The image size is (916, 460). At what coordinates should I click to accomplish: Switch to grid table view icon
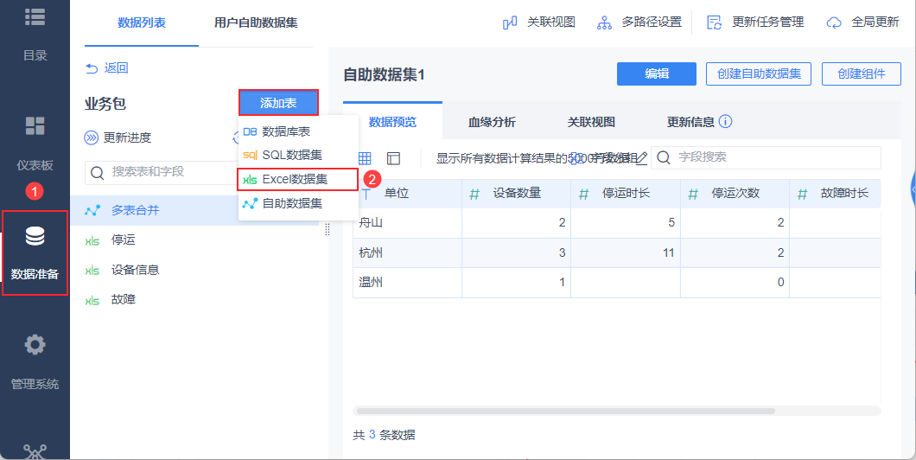click(x=365, y=158)
